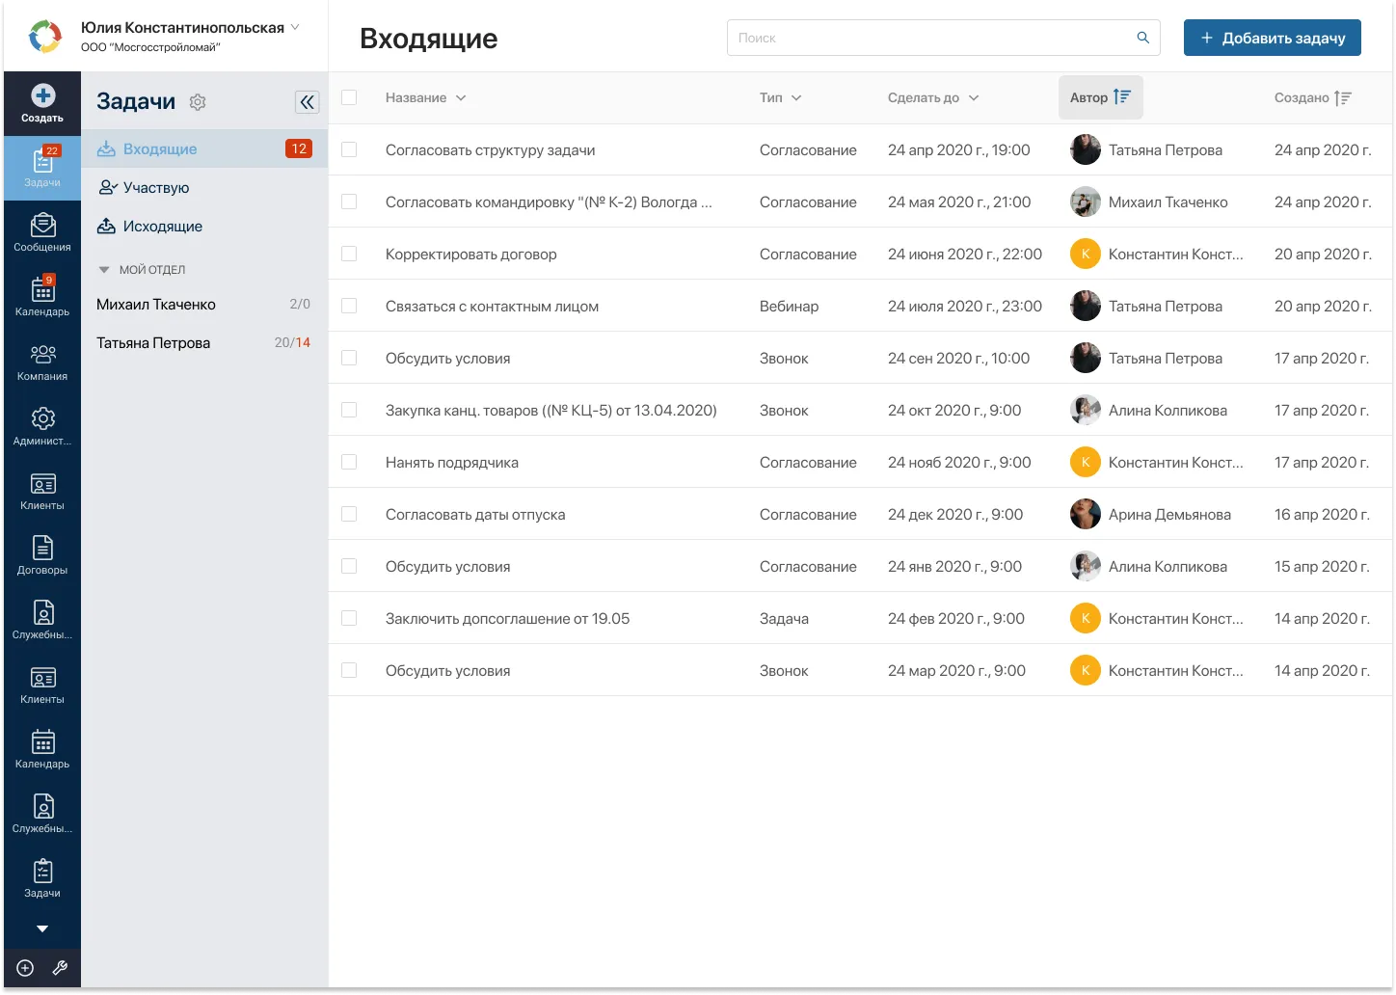Click the red 12 badge on Входящие

(299, 148)
